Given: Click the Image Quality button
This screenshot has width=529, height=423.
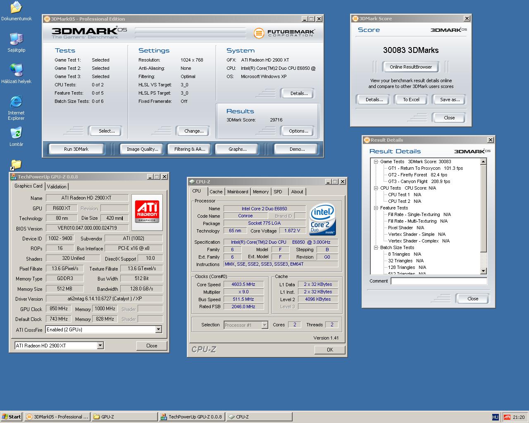Looking at the screenshot, I should (143, 149).
